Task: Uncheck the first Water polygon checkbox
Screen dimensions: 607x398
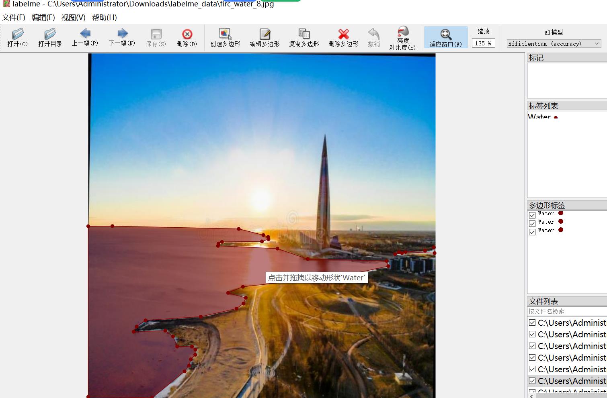Action: 532,215
